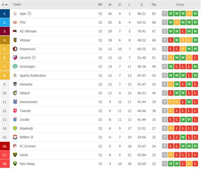Viewport: 201px width, 173px height.
Task: Click the Ajax club crest icon
Action: click(x=15, y=14)
